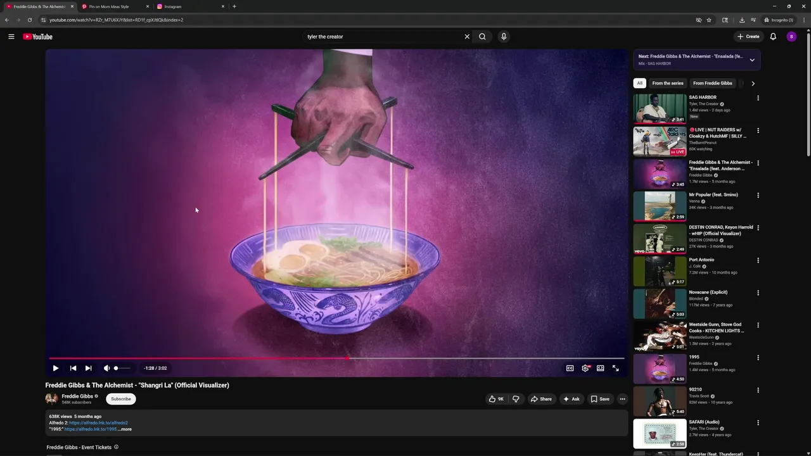Viewport: 811px width, 456px height.
Task: Skip to next video
Action: point(88,368)
